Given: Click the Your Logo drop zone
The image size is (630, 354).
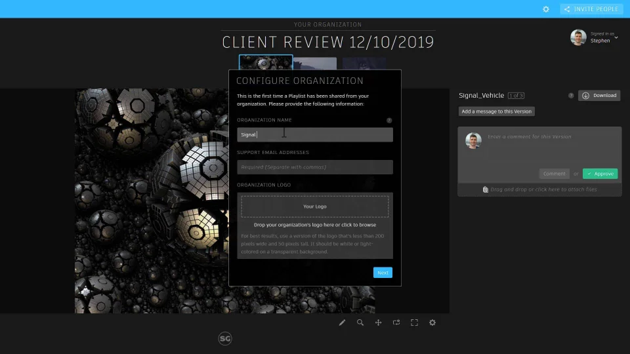Looking at the screenshot, I should (314, 206).
